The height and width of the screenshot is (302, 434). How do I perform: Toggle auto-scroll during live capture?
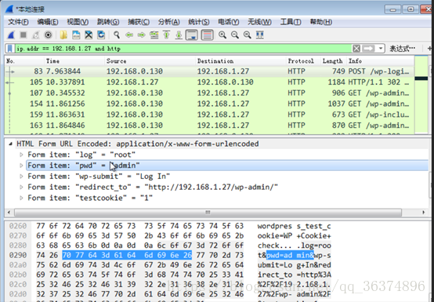pos(191,35)
